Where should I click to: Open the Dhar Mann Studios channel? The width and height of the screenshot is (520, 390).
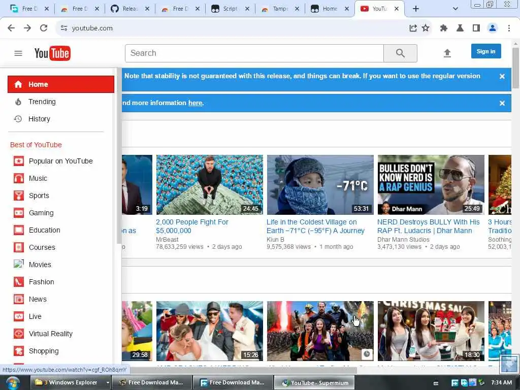tap(403, 240)
